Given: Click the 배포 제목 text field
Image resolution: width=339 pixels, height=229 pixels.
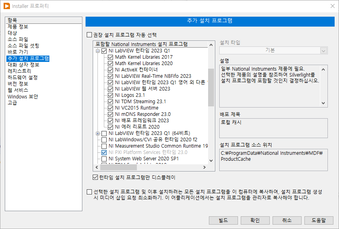Looking at the screenshot, I should (x=273, y=128).
